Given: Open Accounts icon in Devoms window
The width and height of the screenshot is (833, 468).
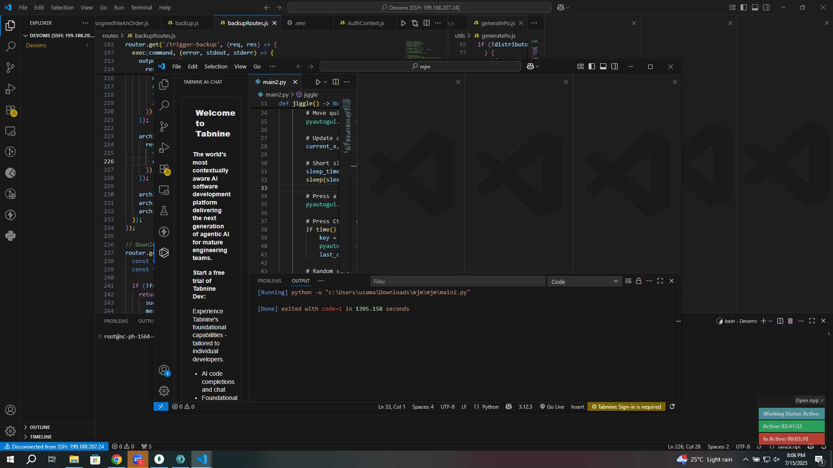Looking at the screenshot, I should (10, 410).
